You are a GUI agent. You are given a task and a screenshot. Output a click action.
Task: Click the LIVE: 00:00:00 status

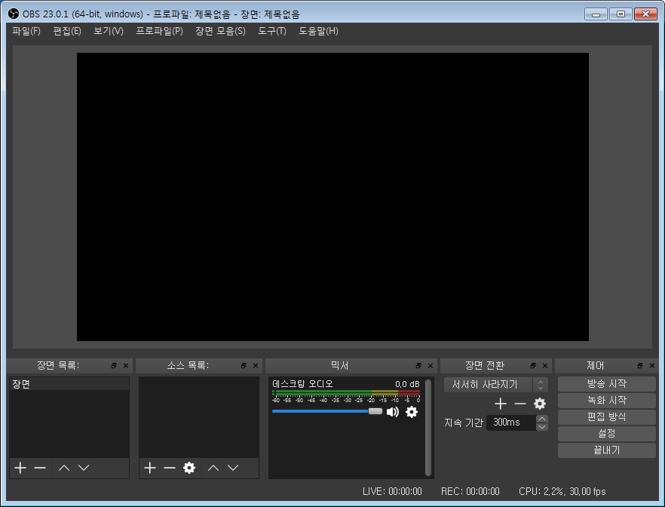click(x=392, y=492)
